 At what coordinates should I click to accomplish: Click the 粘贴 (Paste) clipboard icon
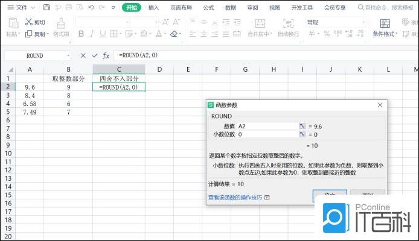pyautogui.click(x=13, y=23)
